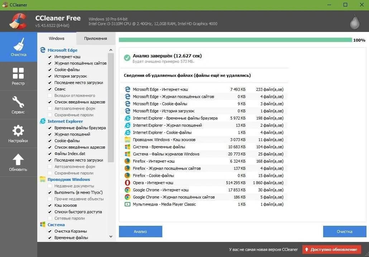Click the Microsoft Edge group icon in the tree
369x257 pixels.
point(43,50)
